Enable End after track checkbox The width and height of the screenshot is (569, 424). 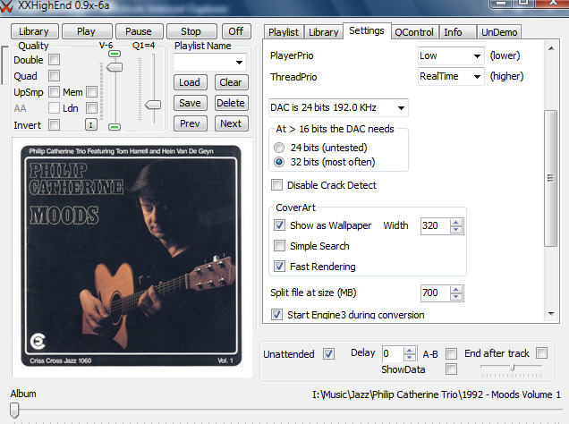(542, 352)
